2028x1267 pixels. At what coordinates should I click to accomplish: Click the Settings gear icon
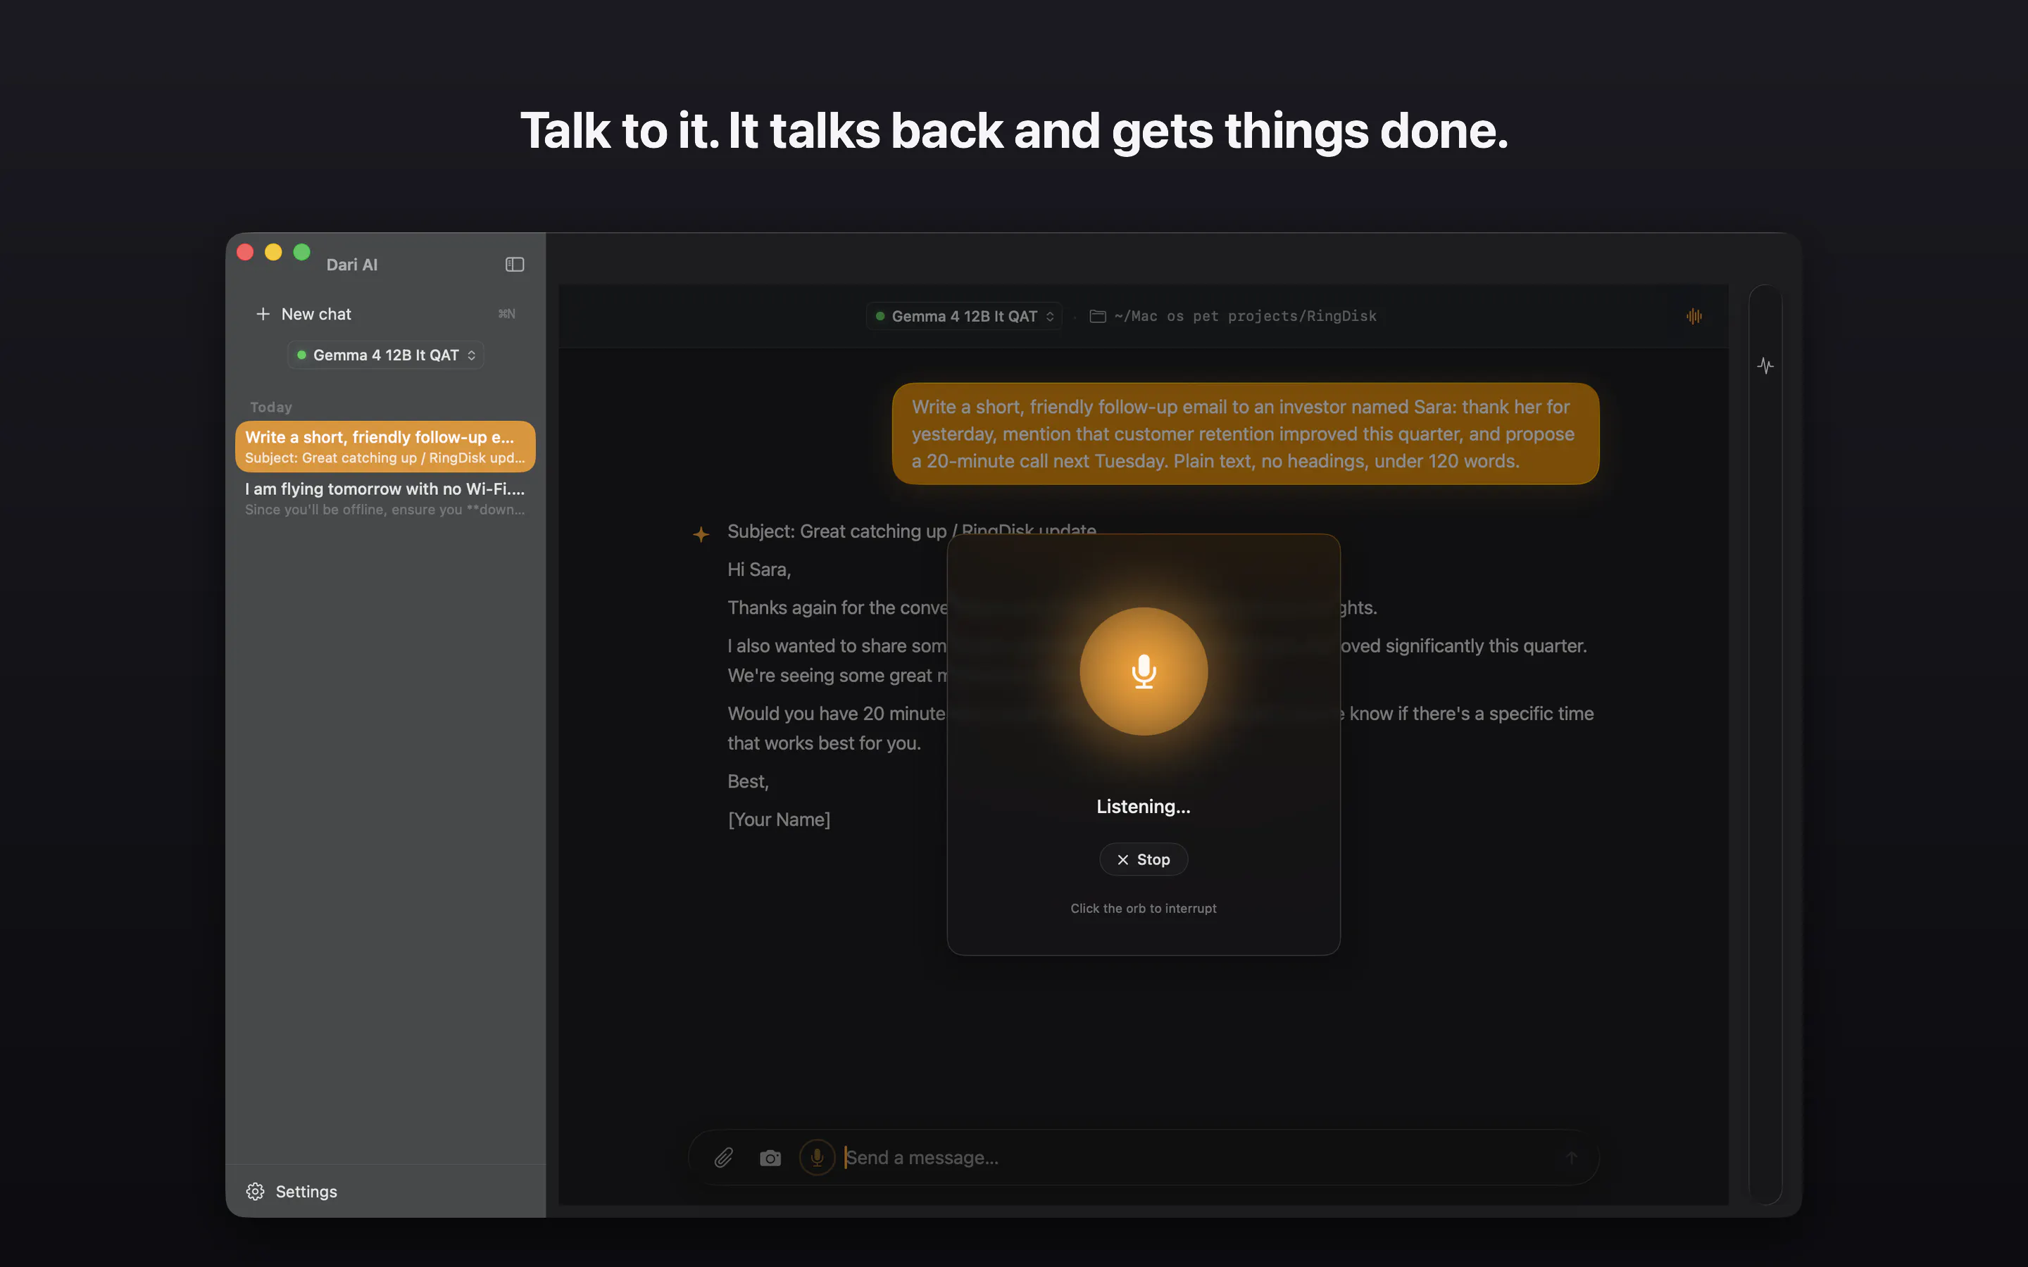(256, 1191)
